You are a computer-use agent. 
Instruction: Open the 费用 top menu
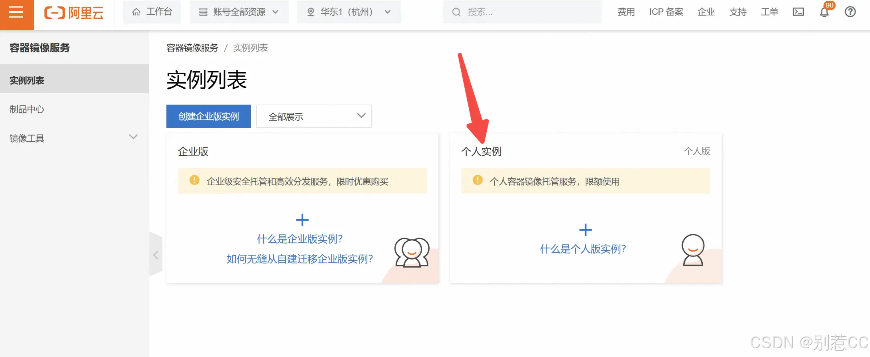coord(626,12)
